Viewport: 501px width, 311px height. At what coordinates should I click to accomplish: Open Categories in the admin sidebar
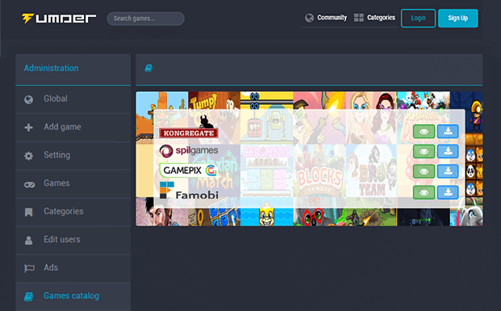point(73,212)
